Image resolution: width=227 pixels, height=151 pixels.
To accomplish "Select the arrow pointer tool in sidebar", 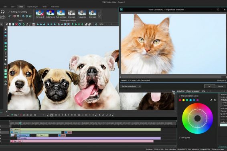I will click(6, 29).
